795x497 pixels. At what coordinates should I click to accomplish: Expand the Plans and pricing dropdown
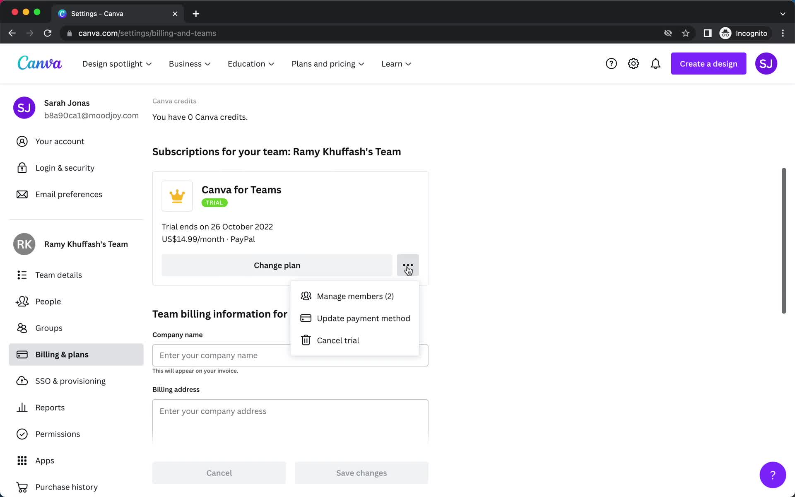328,64
